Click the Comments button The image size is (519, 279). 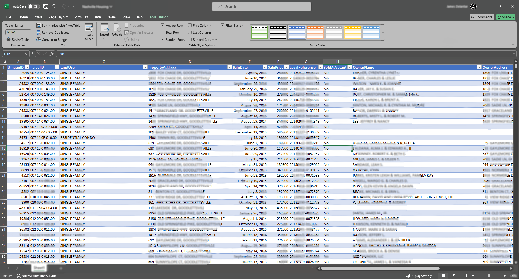coord(482,17)
